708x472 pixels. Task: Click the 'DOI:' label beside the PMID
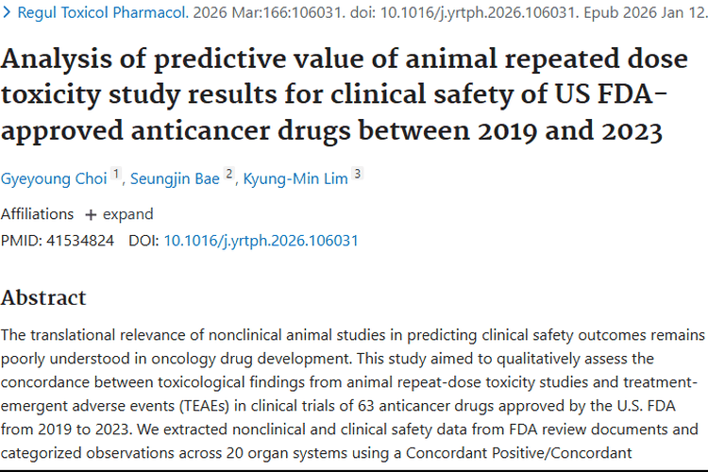tap(143, 241)
